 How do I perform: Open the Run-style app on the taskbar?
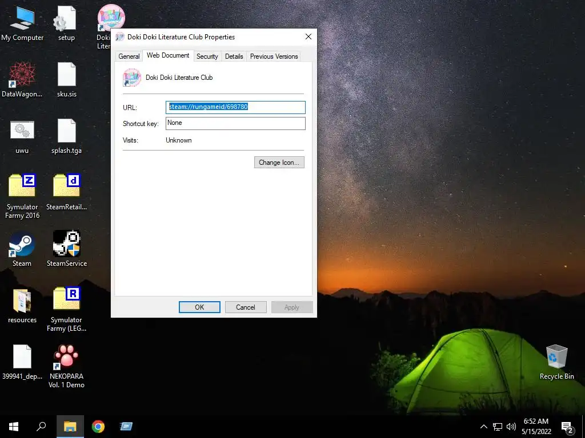coord(126,427)
